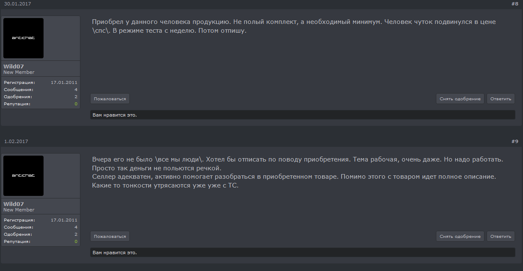The image size is (523, 271).
Task: Open the Сообщения count in post #9
Action: click(76, 227)
